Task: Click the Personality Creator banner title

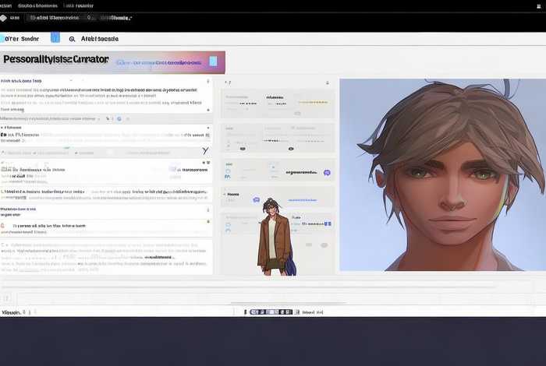Action: (55, 59)
